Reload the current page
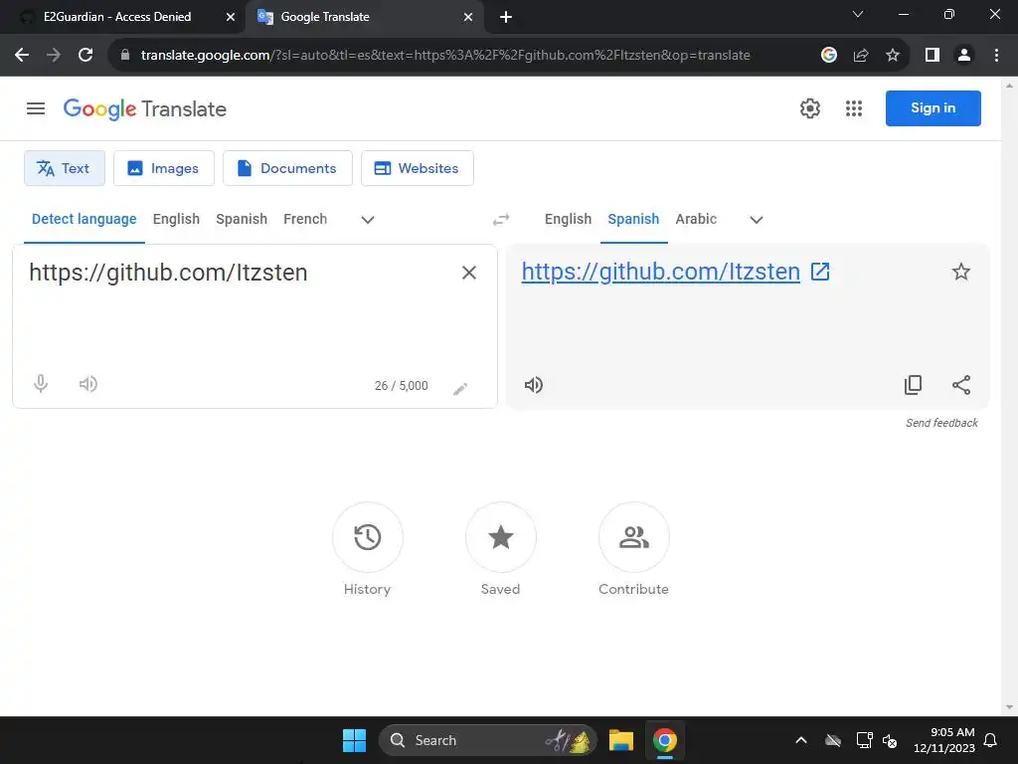 (85, 56)
